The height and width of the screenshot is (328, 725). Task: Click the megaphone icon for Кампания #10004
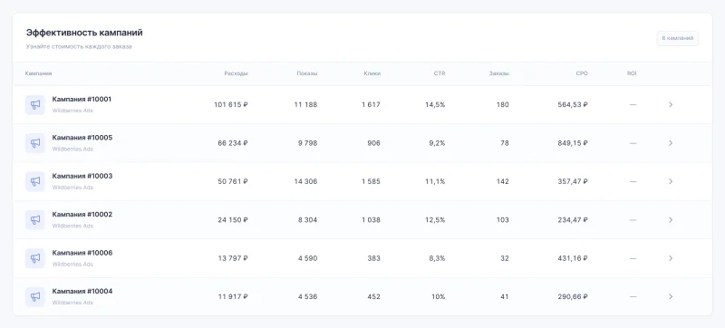tap(35, 296)
